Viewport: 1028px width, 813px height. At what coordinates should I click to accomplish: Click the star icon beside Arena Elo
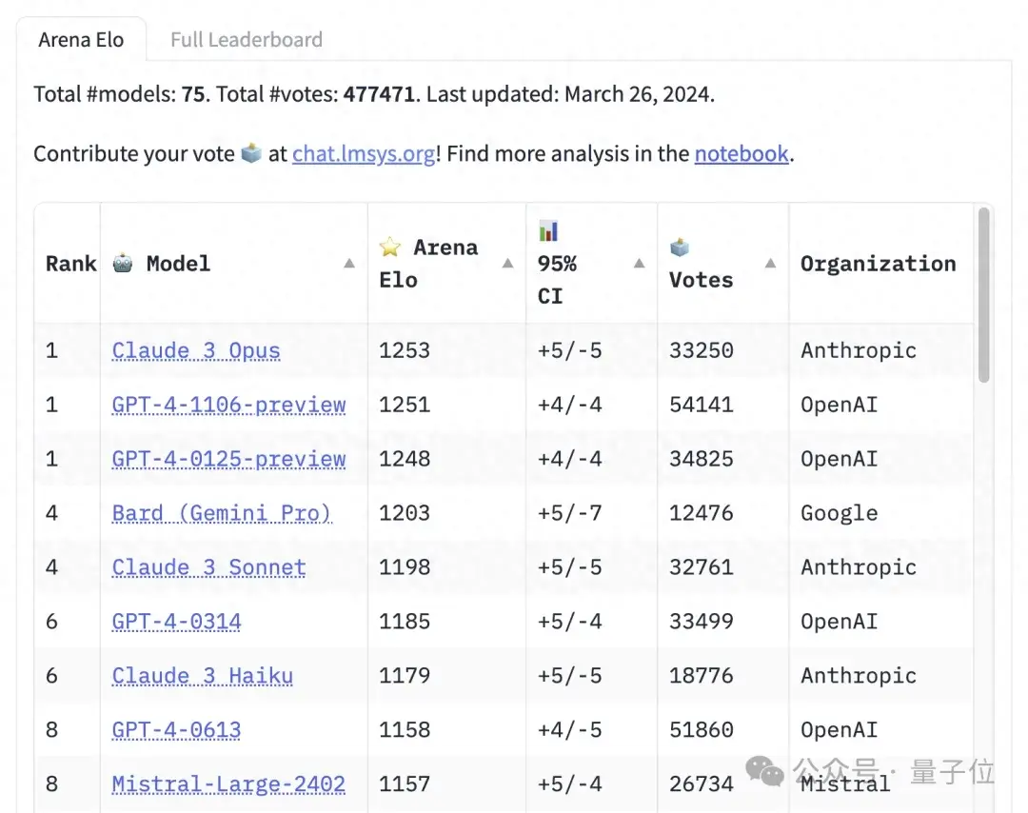point(390,248)
